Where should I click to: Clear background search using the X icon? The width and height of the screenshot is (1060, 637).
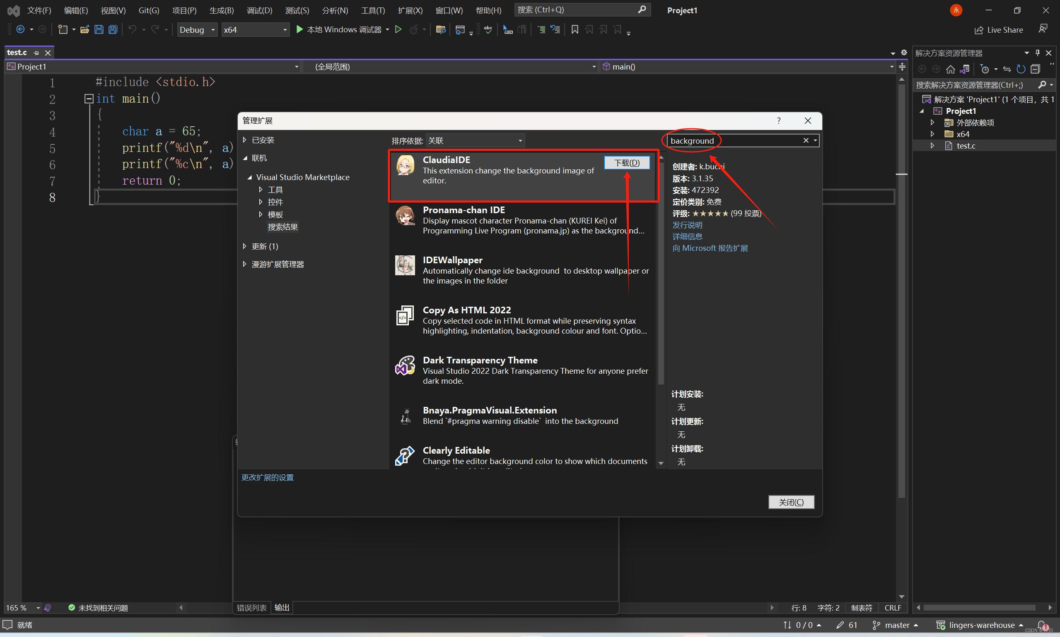[806, 140]
